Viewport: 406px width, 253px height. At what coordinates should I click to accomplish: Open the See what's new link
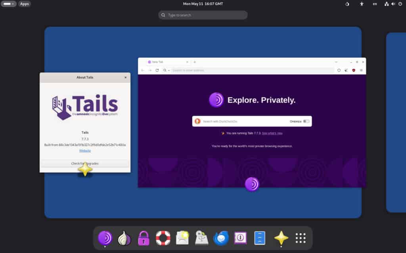(x=272, y=133)
